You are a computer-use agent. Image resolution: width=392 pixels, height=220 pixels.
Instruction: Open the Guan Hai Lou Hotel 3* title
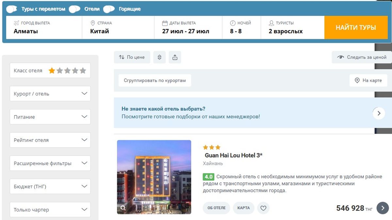tap(234, 155)
